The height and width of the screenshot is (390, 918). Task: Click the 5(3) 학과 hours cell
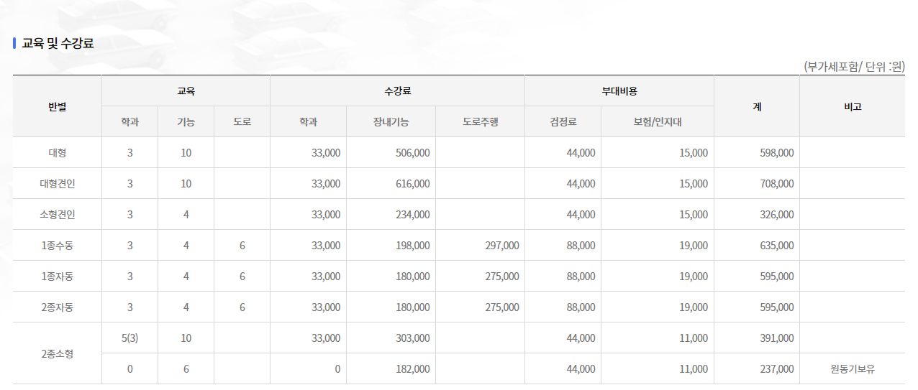tap(129, 338)
